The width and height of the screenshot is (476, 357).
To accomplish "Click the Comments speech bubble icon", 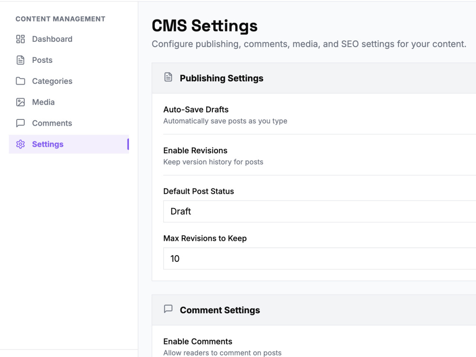I will click(20, 123).
